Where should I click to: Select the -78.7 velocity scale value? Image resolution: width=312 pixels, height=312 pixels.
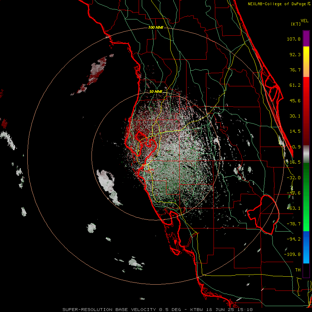(294, 224)
